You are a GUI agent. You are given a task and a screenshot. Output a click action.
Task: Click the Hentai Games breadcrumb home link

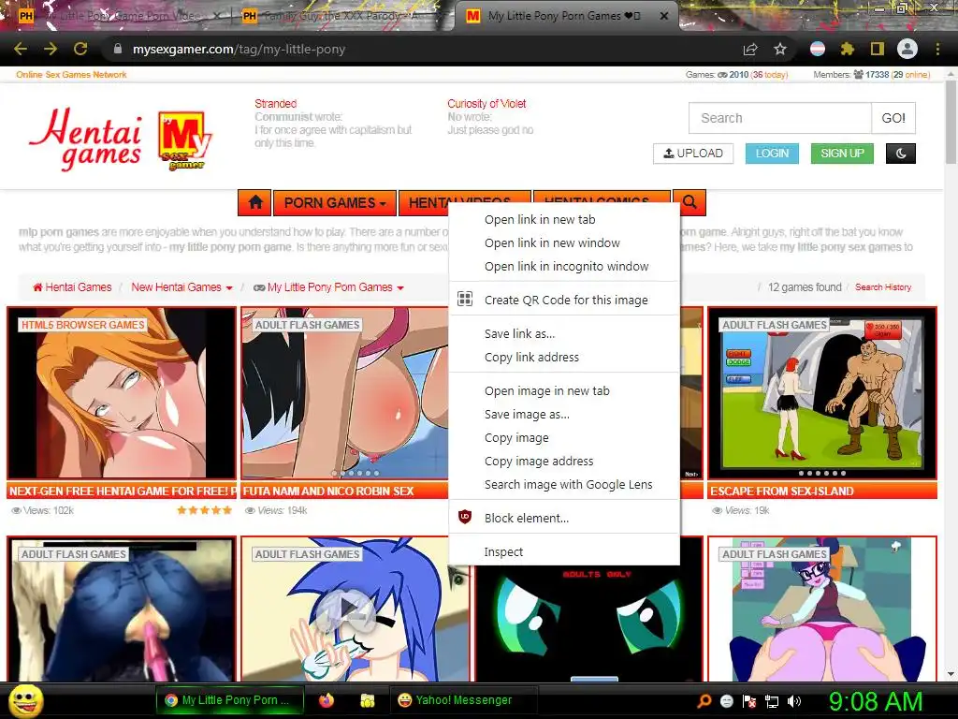[72, 287]
